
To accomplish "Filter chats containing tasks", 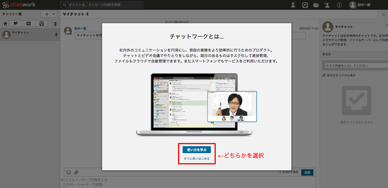I will pos(41,23).
